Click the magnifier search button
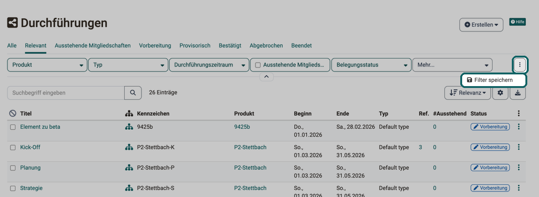539x197 pixels. point(133,93)
